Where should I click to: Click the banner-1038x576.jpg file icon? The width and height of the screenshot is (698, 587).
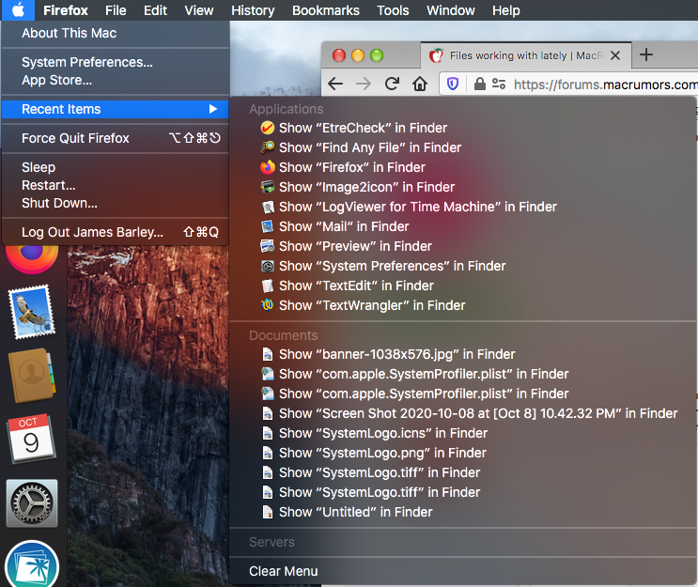tap(268, 355)
